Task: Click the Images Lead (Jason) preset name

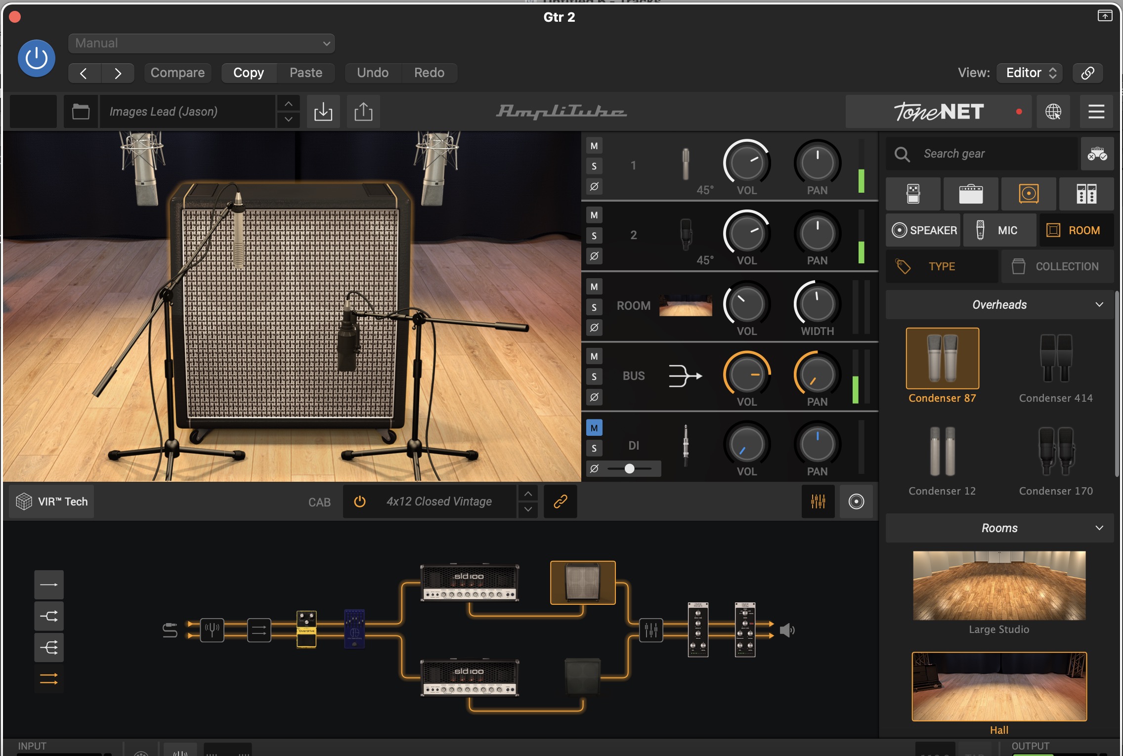Action: (x=187, y=112)
